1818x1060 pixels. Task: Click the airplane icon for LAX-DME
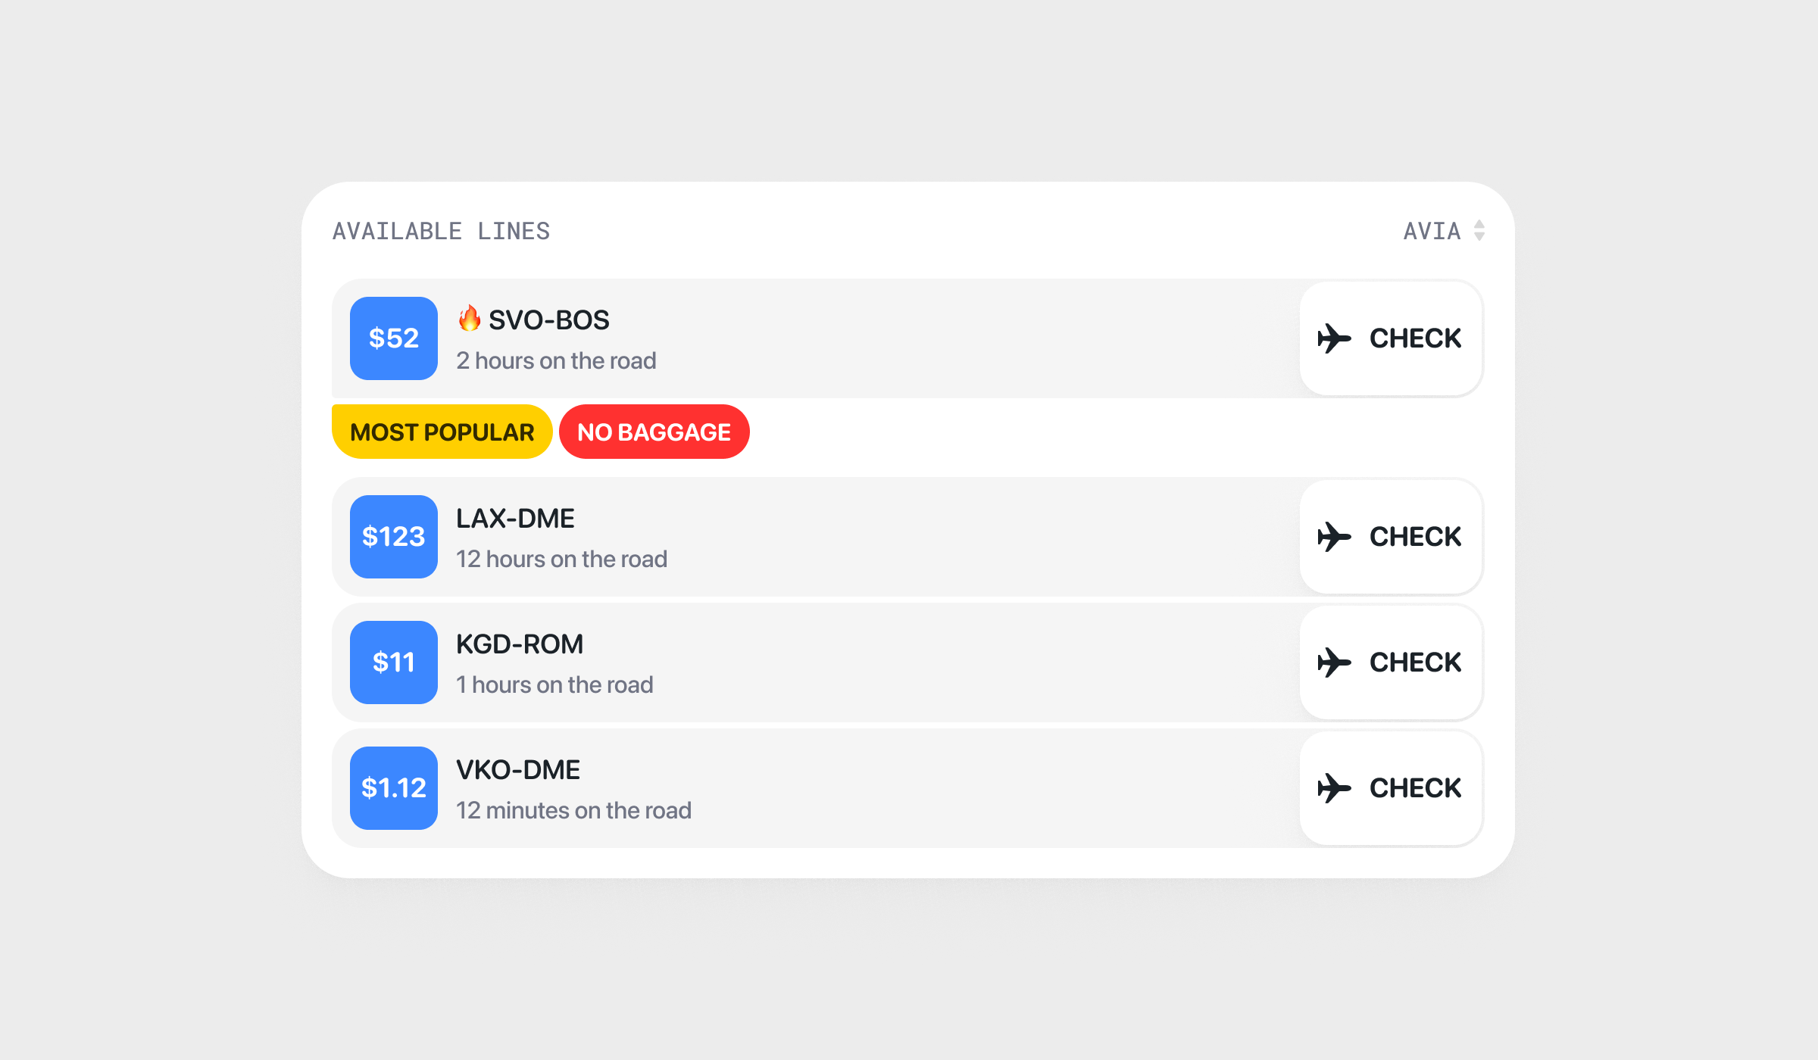(1334, 537)
